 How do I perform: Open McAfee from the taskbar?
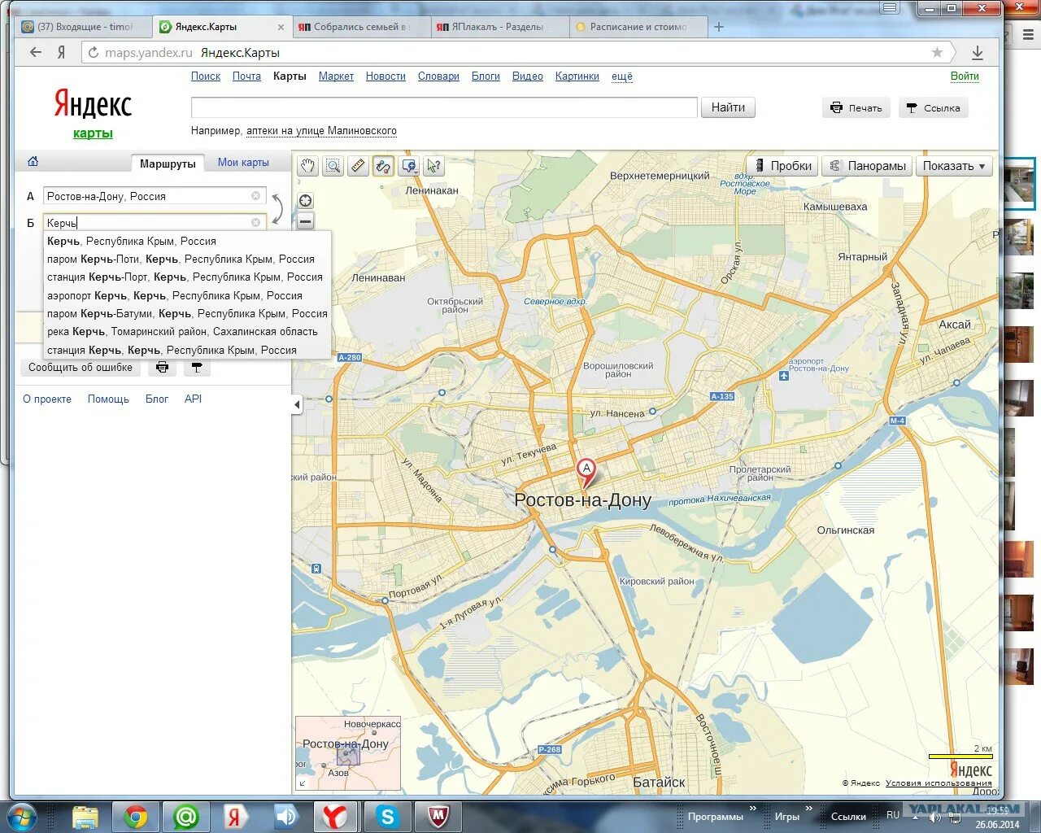click(x=439, y=816)
